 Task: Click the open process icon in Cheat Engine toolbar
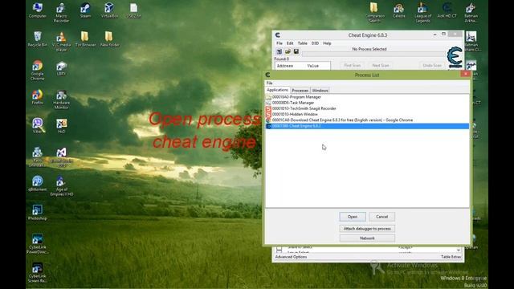click(279, 51)
